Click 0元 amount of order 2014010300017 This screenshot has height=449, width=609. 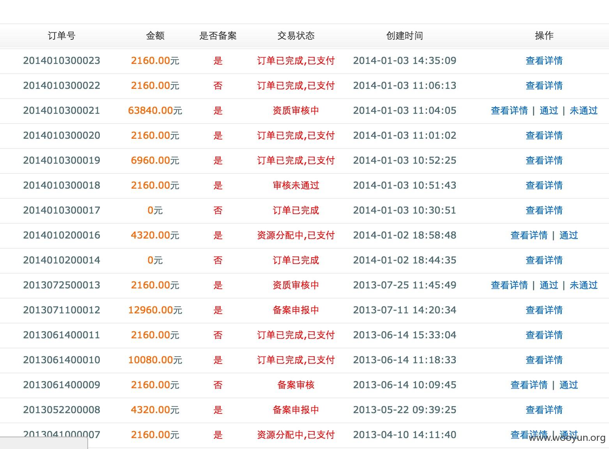coord(155,210)
